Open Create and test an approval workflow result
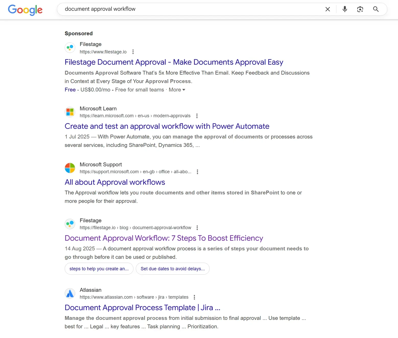 tap(167, 126)
